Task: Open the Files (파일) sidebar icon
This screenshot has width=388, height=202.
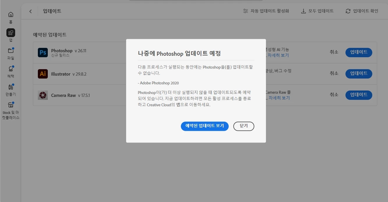Action: coord(10,51)
